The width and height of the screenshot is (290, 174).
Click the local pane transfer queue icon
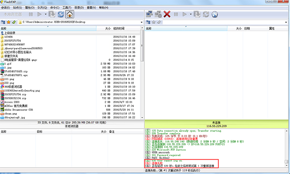pyautogui.click(x=52, y=14)
